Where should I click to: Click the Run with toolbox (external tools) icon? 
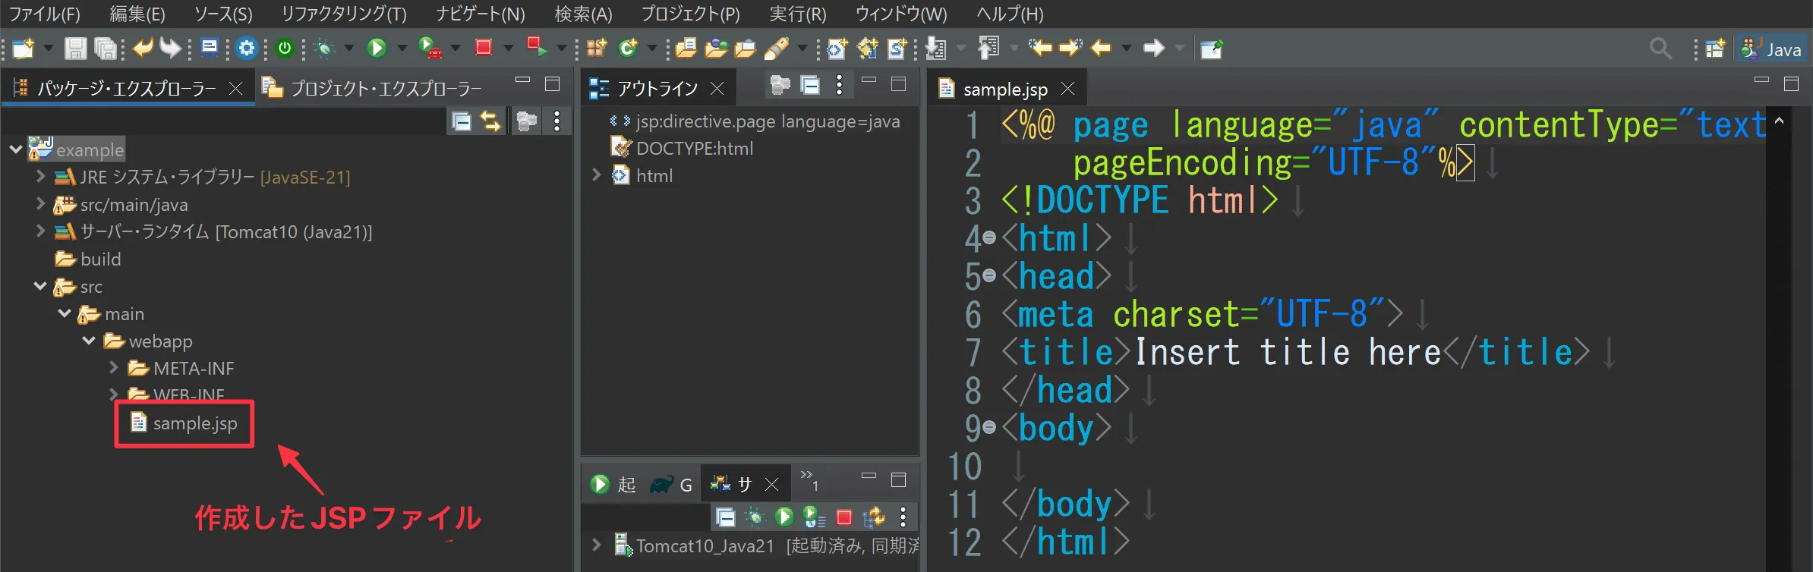pyautogui.click(x=430, y=49)
